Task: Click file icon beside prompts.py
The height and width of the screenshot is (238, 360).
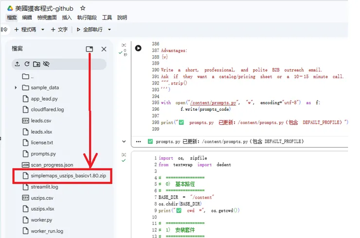Action: (x=25, y=154)
